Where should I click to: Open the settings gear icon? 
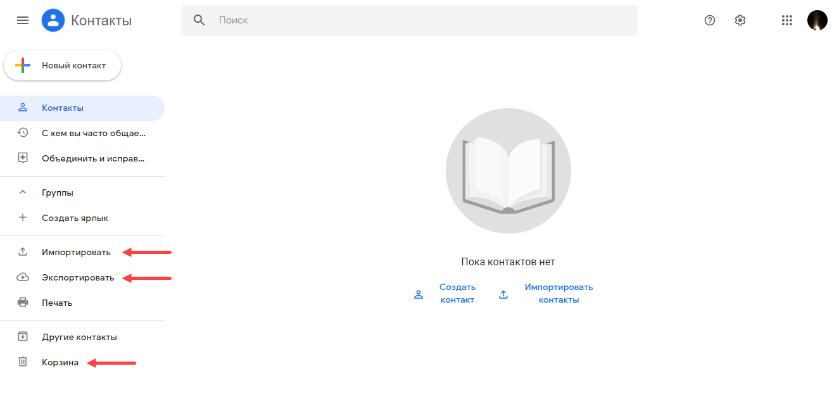click(x=740, y=20)
